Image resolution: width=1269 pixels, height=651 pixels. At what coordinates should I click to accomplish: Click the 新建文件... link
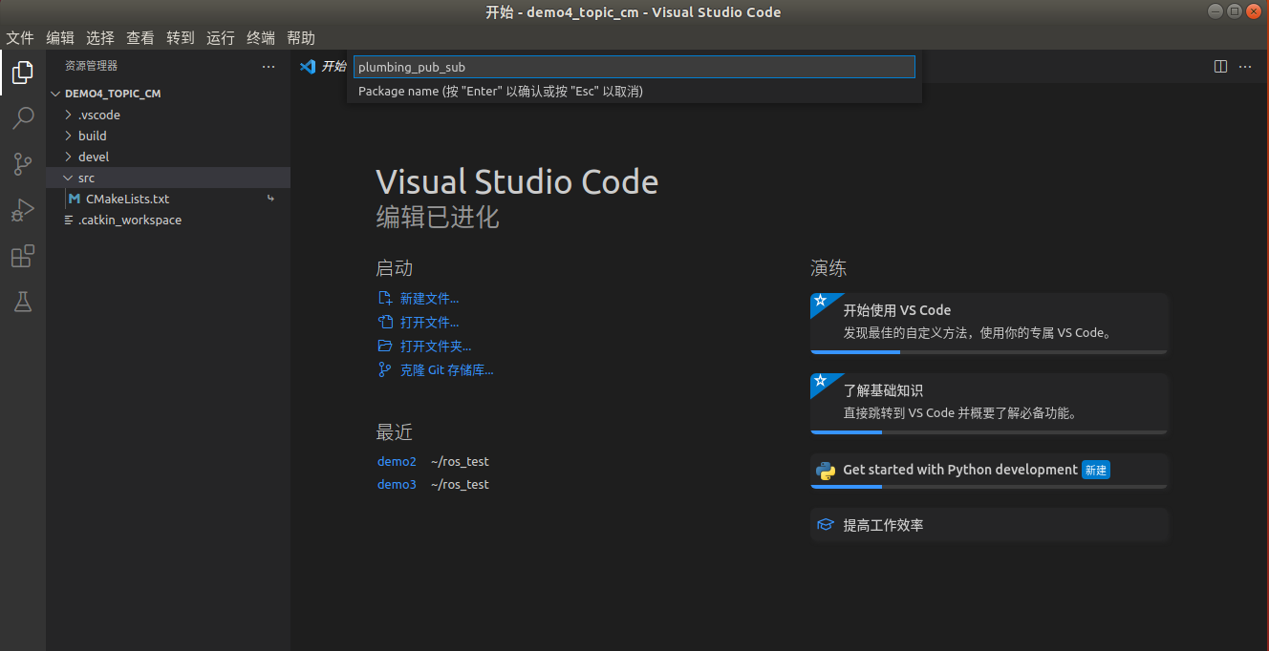(x=429, y=299)
